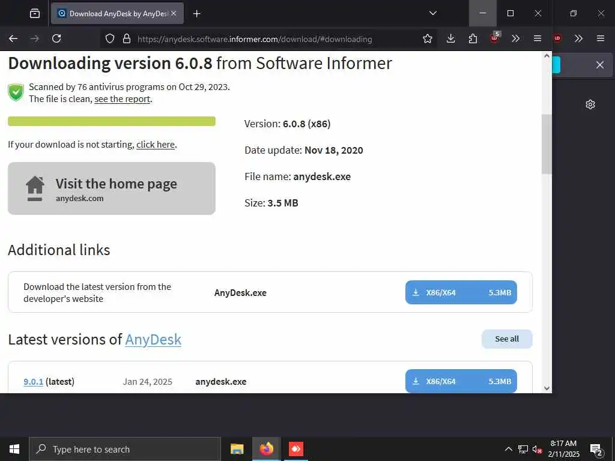Open settings gear in background window
615x461 pixels.
(590, 104)
